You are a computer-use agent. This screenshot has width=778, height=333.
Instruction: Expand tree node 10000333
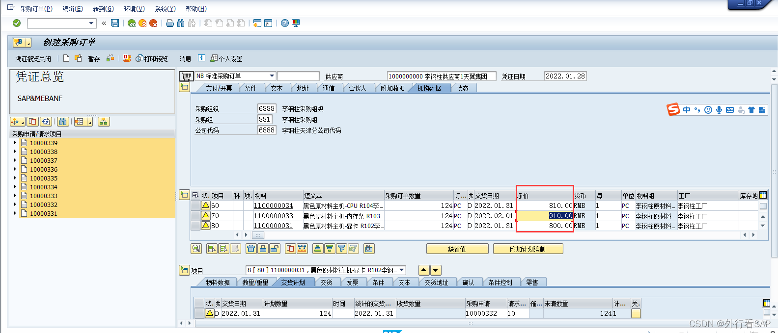[15, 196]
